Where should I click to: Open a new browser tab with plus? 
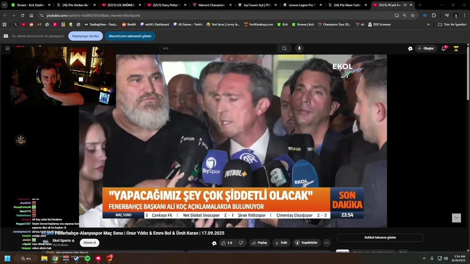(x=420, y=5)
